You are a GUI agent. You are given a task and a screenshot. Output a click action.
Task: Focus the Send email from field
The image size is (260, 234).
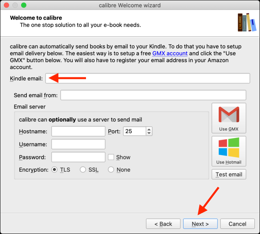[153, 95]
